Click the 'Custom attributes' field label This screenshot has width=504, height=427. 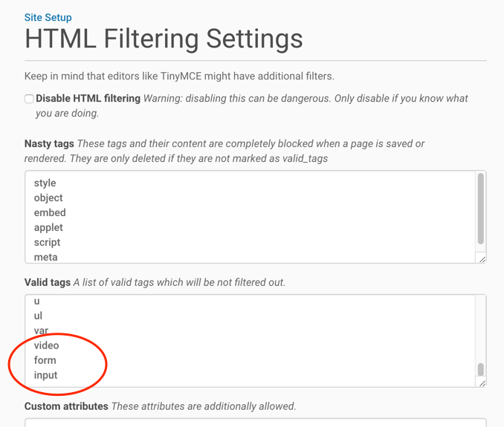pyautogui.click(x=66, y=406)
